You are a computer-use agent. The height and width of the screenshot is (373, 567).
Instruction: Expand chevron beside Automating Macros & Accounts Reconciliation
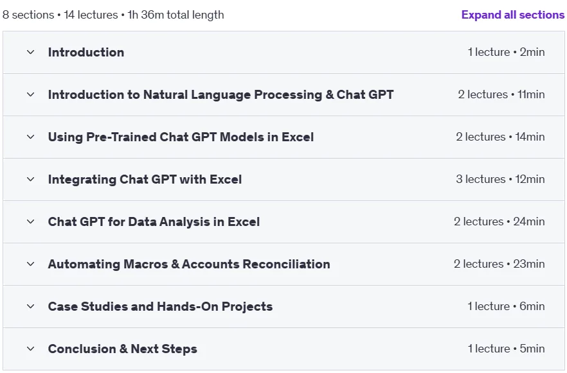point(31,264)
